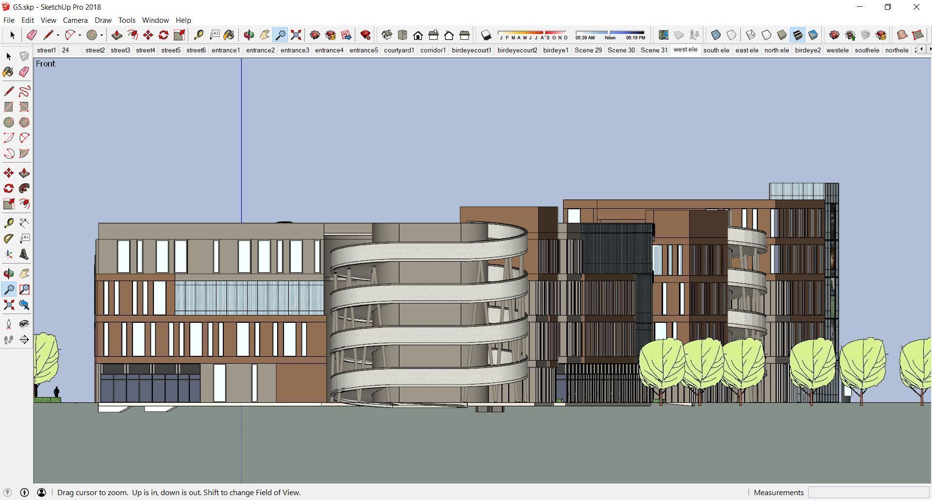Viewport: 932px width, 500px height.
Task: Pick the Dimension tool in left toolbar
Action: click(x=24, y=223)
